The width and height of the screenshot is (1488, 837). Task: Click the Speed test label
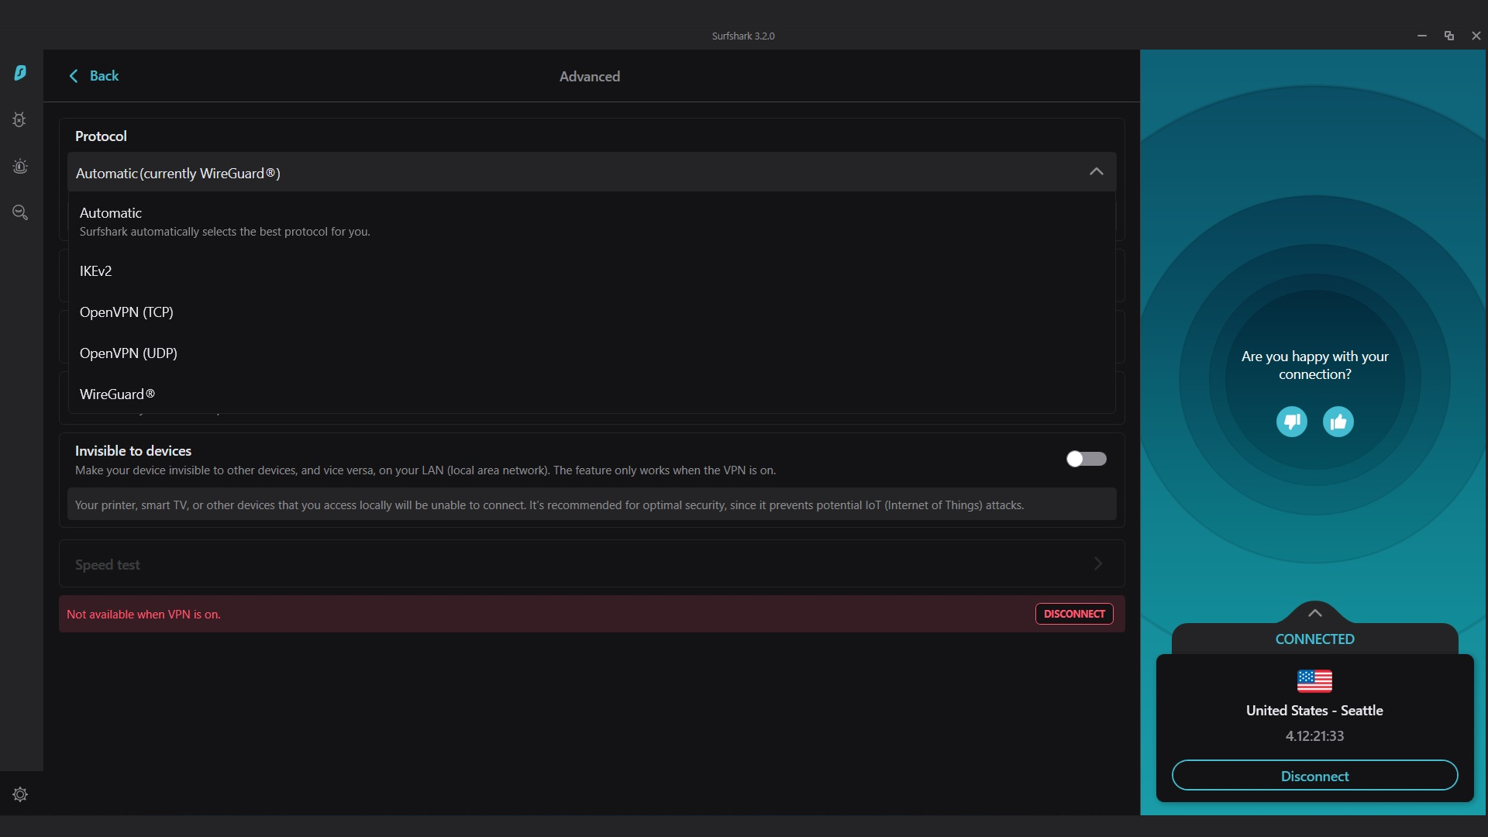point(108,565)
